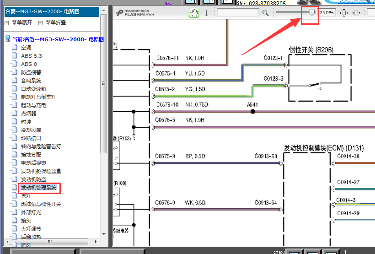This screenshot has width=375, height=254.
Task: Click the FlashPaper search text field
Action: (x=238, y=13)
